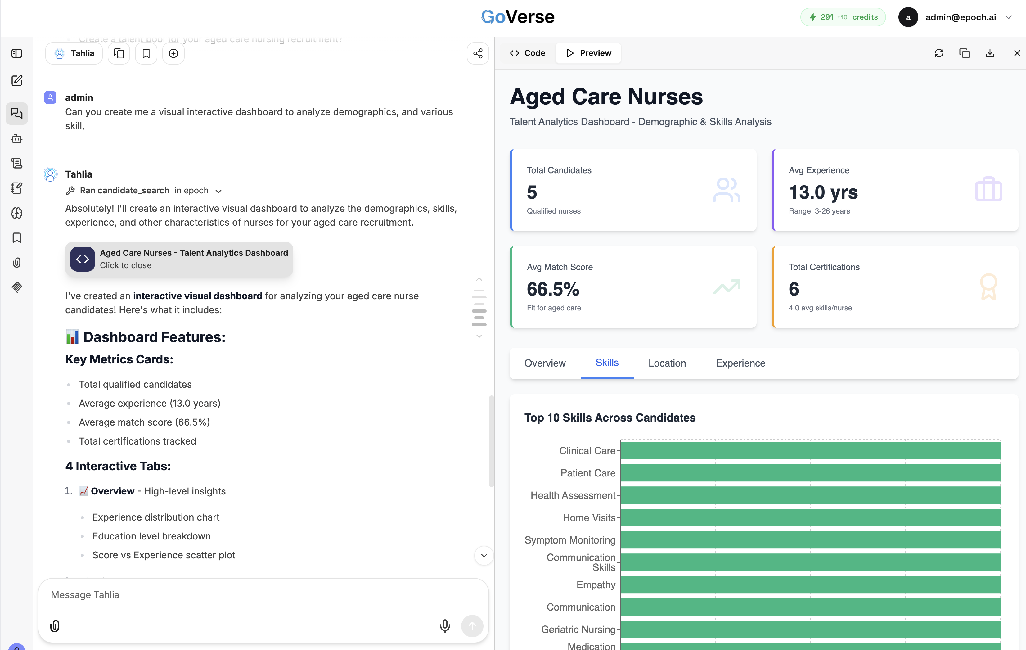
Task: Jump to bottom of chat arrow
Action: click(x=484, y=555)
